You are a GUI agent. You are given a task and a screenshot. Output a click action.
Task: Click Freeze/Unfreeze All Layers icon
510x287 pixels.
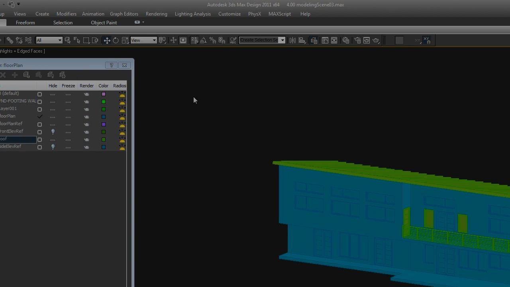pyautogui.click(x=63, y=75)
